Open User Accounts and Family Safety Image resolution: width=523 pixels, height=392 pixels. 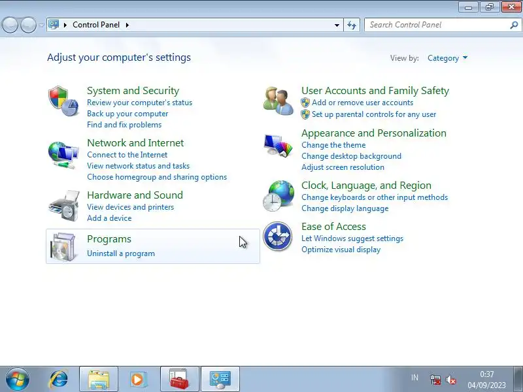pyautogui.click(x=375, y=90)
